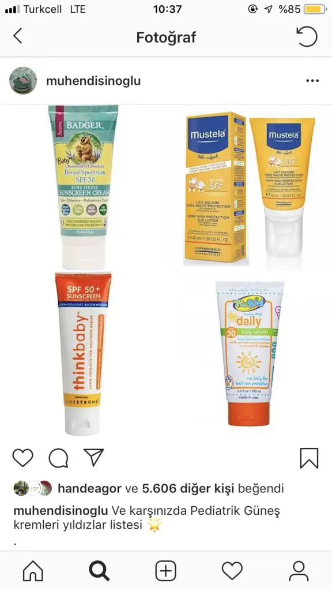
Task: Save the post with the bookmark icon
Action: tap(309, 458)
